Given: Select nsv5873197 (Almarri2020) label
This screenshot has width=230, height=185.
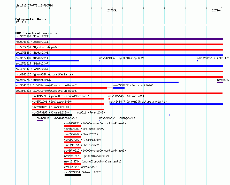Looking at the screenshot, I should point(50,112).
